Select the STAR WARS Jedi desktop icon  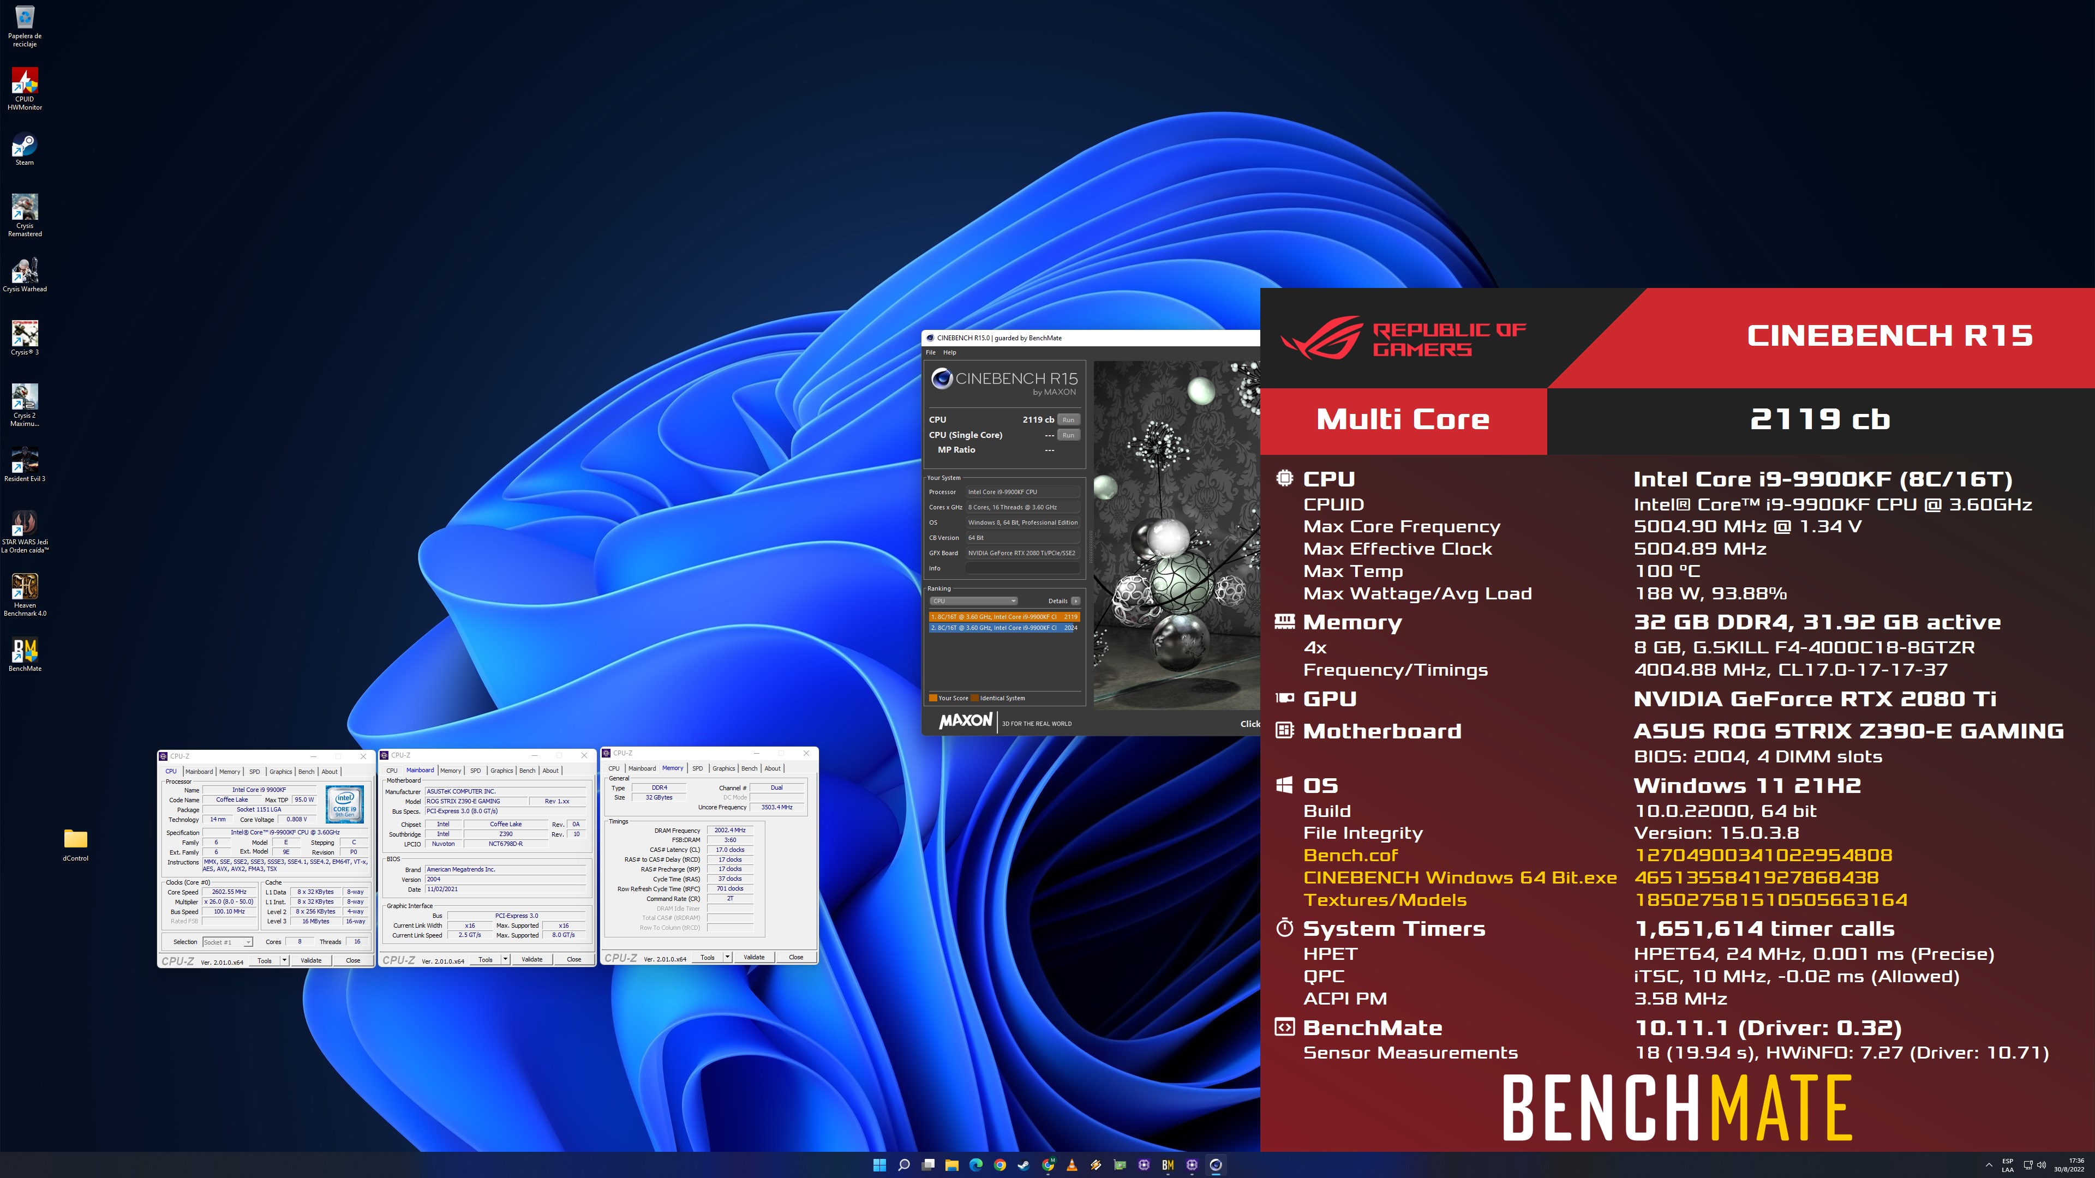[25, 532]
